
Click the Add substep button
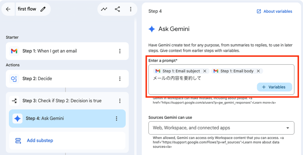(39, 141)
